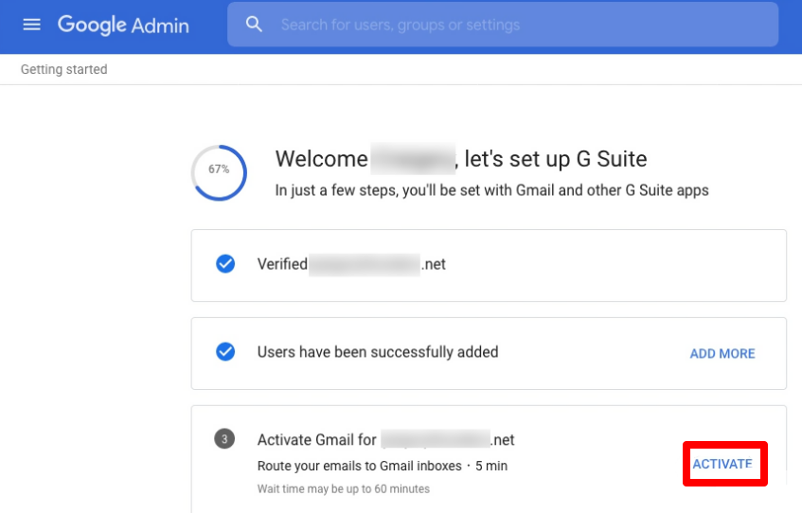
Task: Click the 67% setup progress circle
Action: [219, 173]
